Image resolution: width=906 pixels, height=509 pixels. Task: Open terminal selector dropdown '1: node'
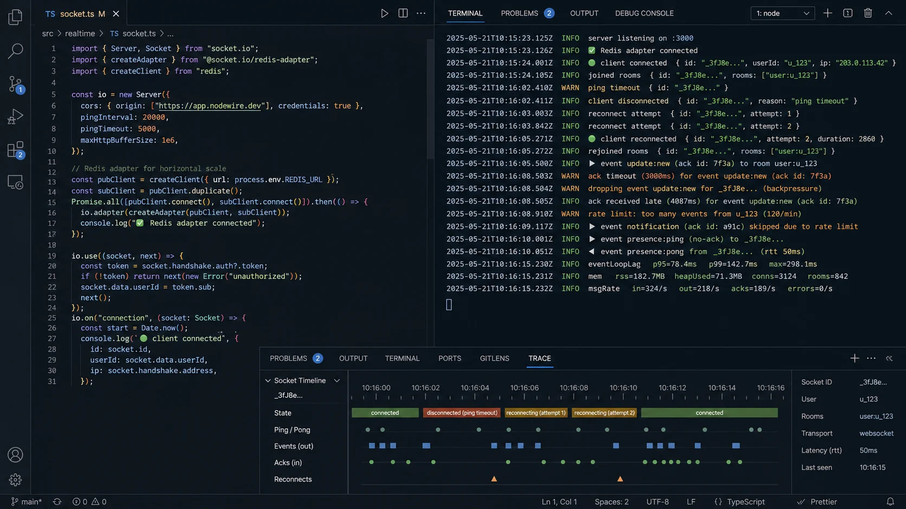click(782, 13)
